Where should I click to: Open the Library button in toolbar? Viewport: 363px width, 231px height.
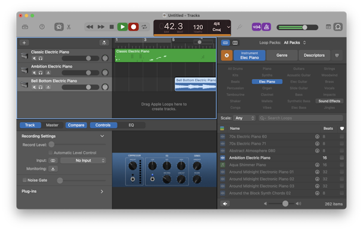25,27
